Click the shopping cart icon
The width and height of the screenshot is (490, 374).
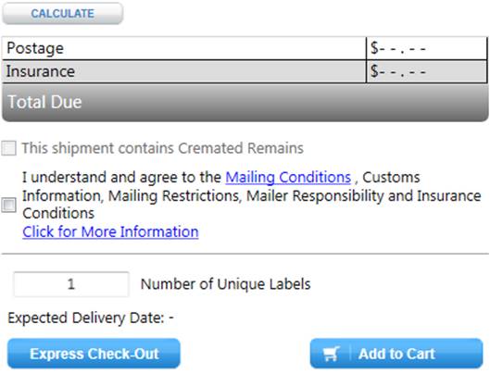(331, 354)
